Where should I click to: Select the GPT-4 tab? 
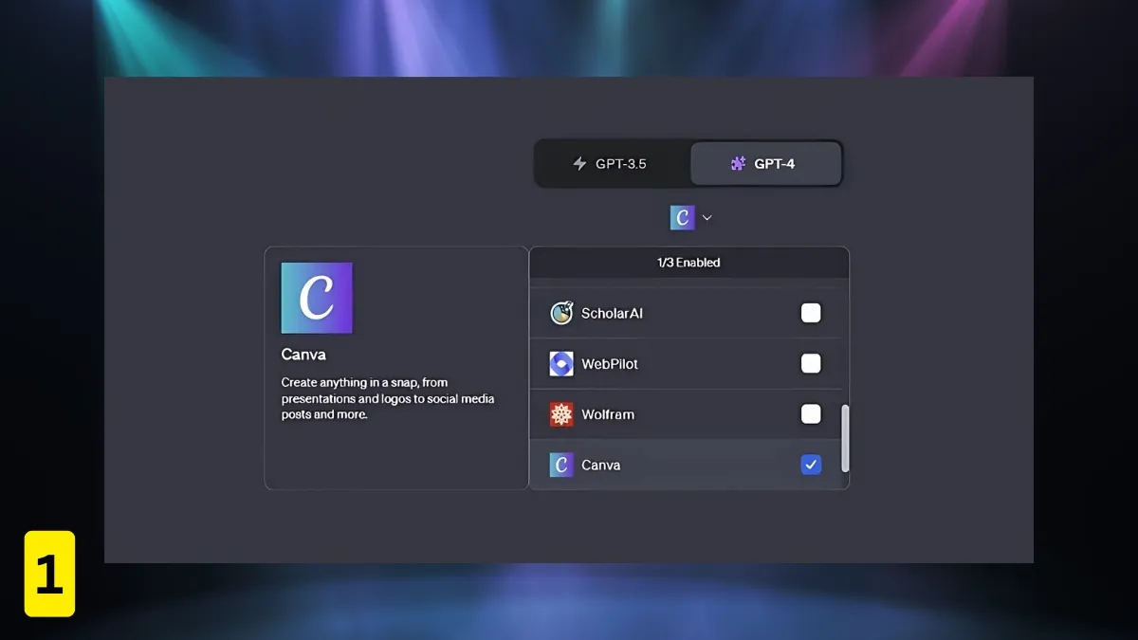[766, 163]
